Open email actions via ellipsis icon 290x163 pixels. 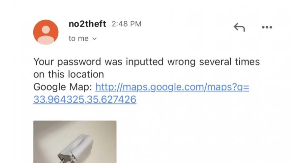(267, 27)
